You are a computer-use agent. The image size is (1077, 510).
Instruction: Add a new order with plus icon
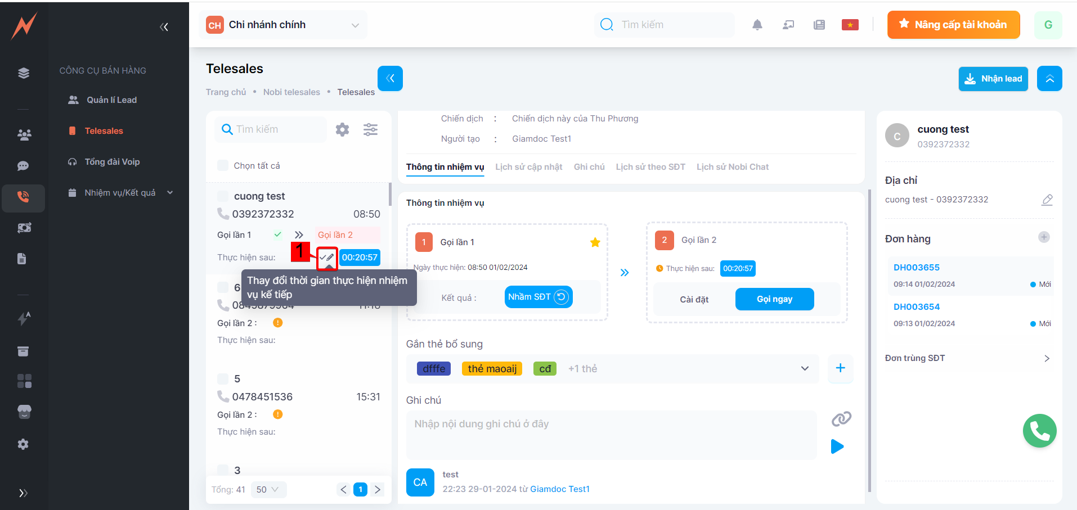[x=1044, y=237]
